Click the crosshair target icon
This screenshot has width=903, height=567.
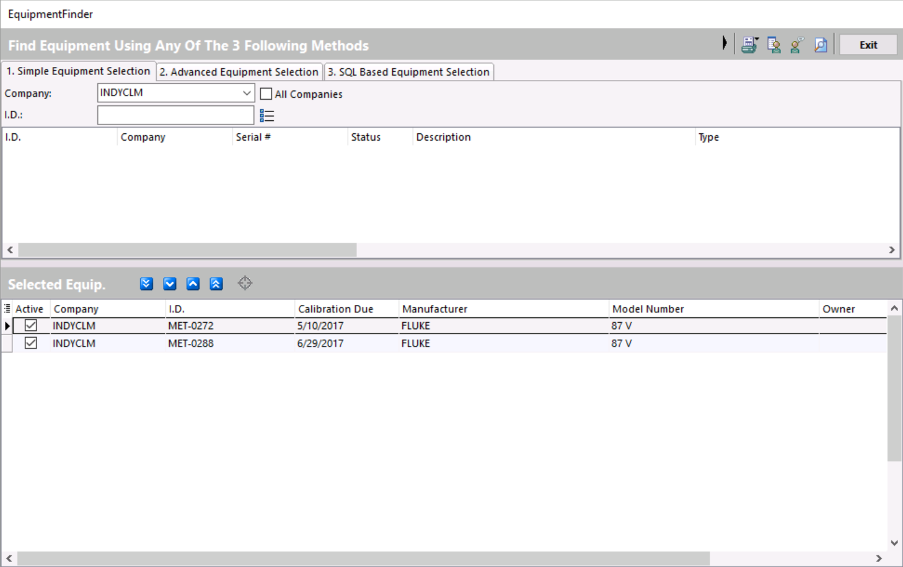(x=245, y=283)
